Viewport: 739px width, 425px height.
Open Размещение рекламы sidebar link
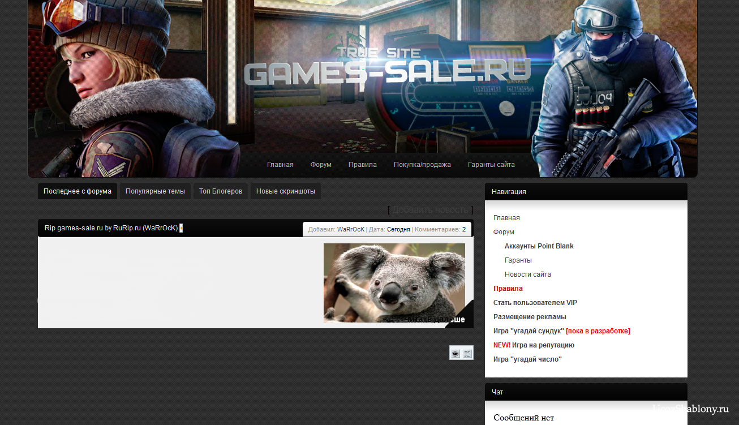pyautogui.click(x=530, y=317)
